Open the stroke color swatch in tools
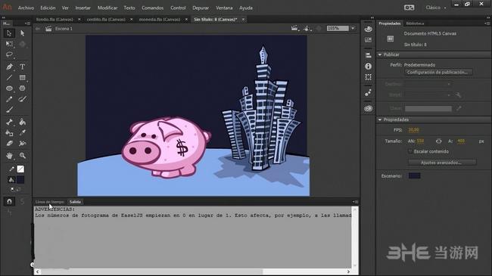 coord(20,169)
